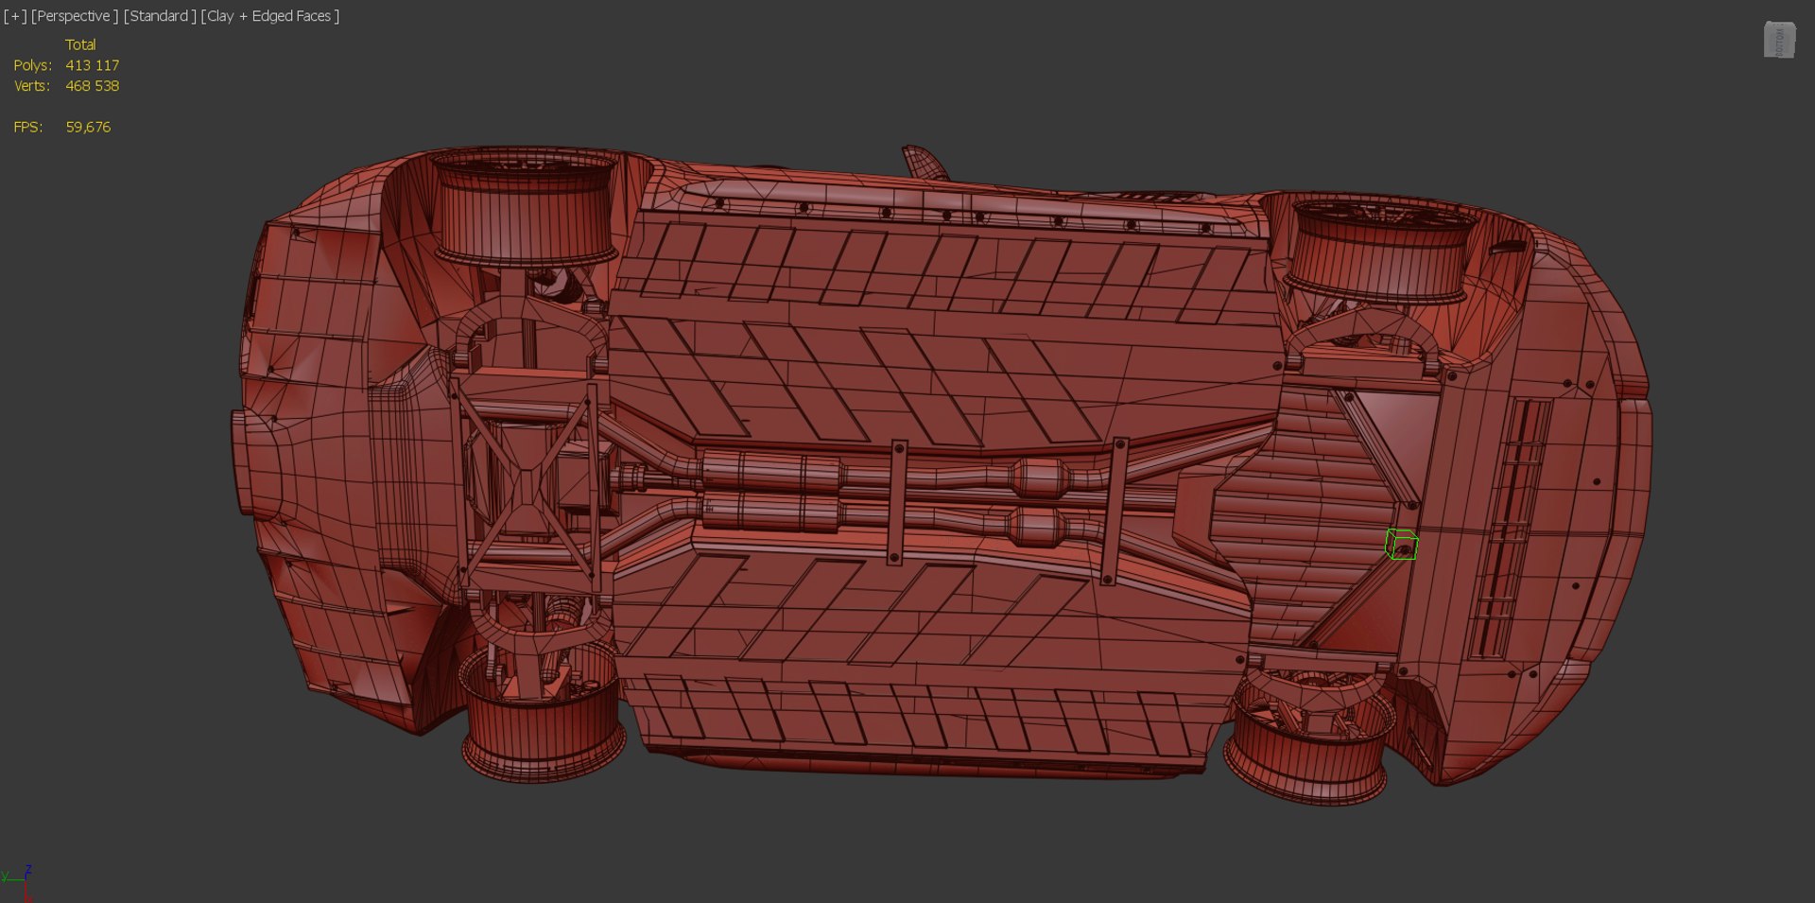Click the Total statistics header
Viewport: 1815px width, 903px height.
[80, 44]
